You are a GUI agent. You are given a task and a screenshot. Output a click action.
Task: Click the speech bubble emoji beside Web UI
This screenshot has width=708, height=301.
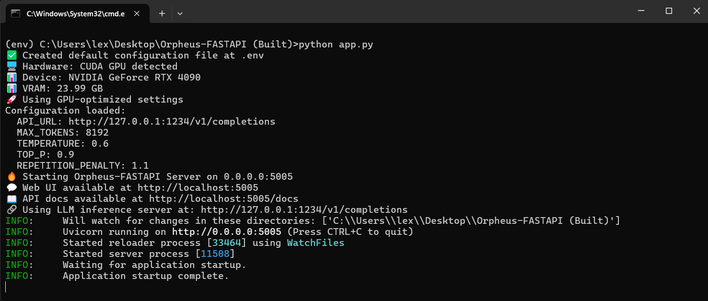point(12,188)
